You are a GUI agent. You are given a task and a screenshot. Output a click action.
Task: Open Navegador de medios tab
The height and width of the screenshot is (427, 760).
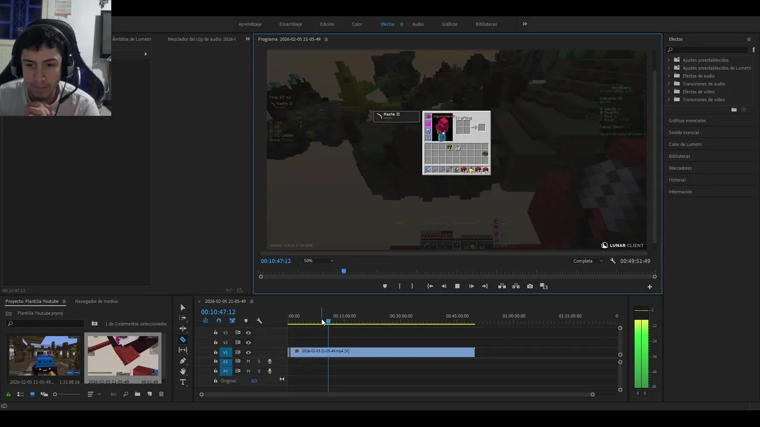tap(96, 301)
